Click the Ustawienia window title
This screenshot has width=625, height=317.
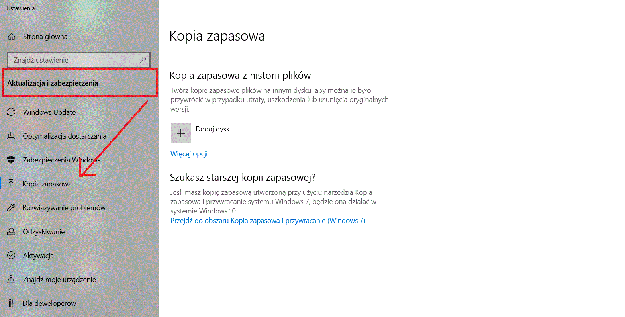pyautogui.click(x=21, y=8)
